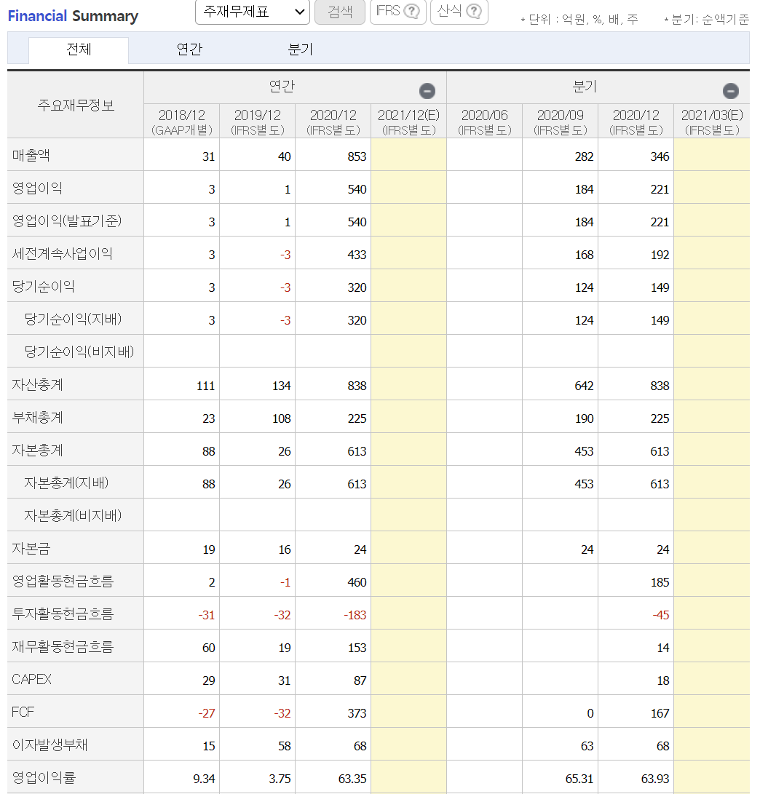Select the CAPEX row label
The image size is (768, 794).
click(x=31, y=680)
